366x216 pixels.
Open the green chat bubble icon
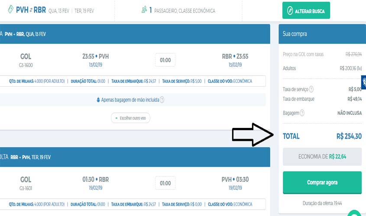click(354, 213)
